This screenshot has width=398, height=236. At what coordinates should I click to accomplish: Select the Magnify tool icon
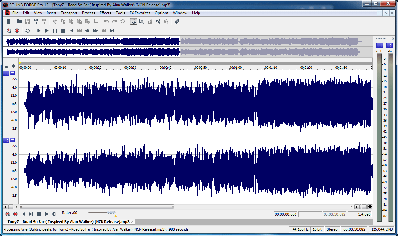142,21
